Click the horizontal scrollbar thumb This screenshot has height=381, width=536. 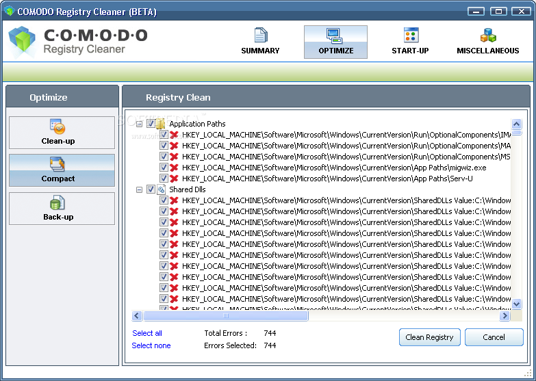click(x=226, y=316)
